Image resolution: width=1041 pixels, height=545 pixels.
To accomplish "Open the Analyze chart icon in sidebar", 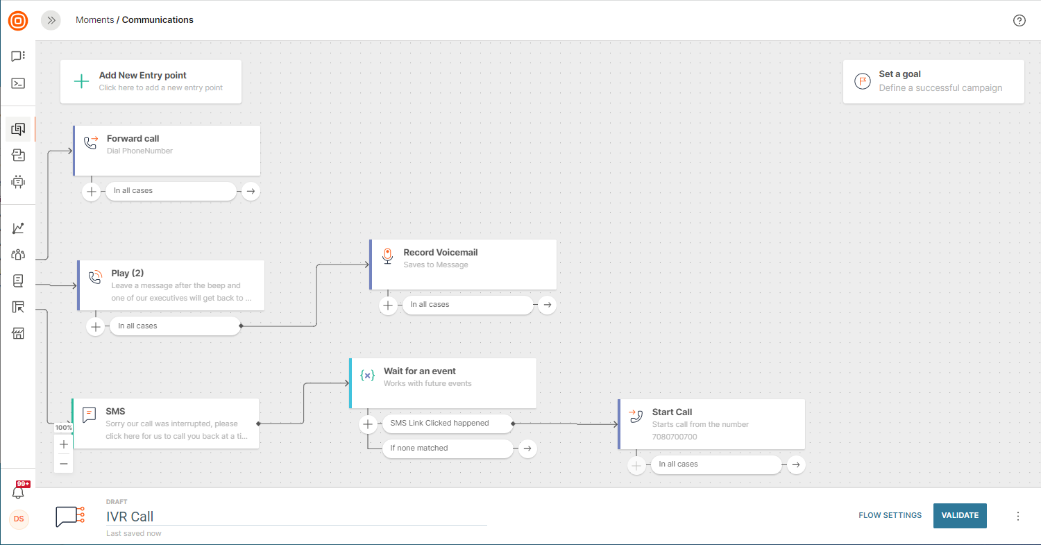I will [x=18, y=228].
